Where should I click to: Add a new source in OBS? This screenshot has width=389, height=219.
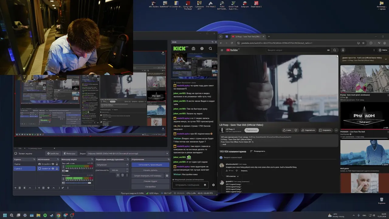[x=39, y=188]
